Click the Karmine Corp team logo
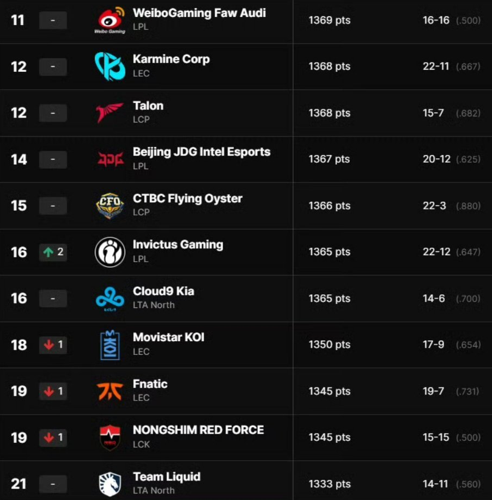Screen dimensions: 492x500 click(111, 66)
